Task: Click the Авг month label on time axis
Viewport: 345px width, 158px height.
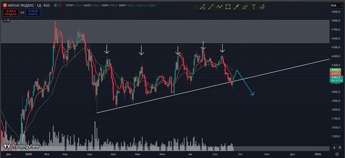Action: pyautogui.click(x=190, y=155)
